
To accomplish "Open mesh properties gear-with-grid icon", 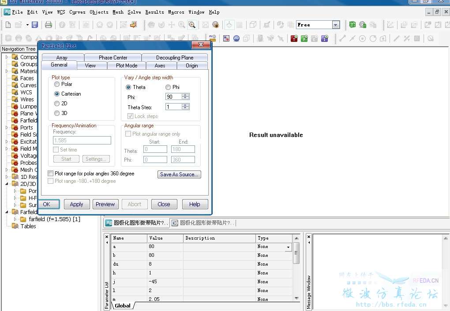I will (x=363, y=25).
